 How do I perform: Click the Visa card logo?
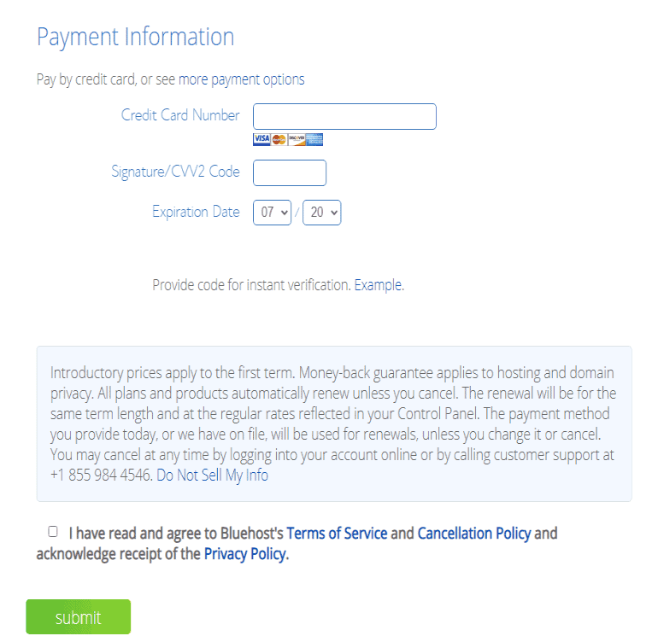point(261,139)
